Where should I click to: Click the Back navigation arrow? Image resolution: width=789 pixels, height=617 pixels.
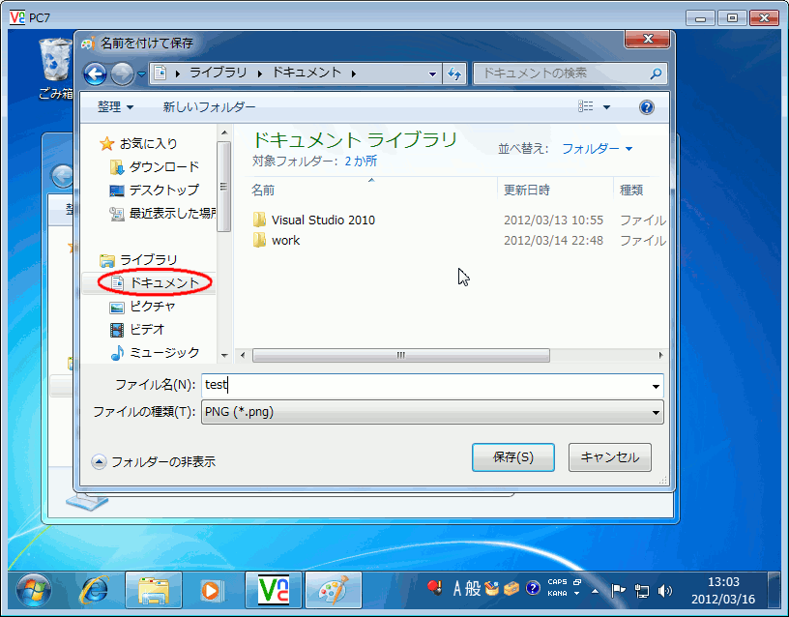click(x=96, y=73)
